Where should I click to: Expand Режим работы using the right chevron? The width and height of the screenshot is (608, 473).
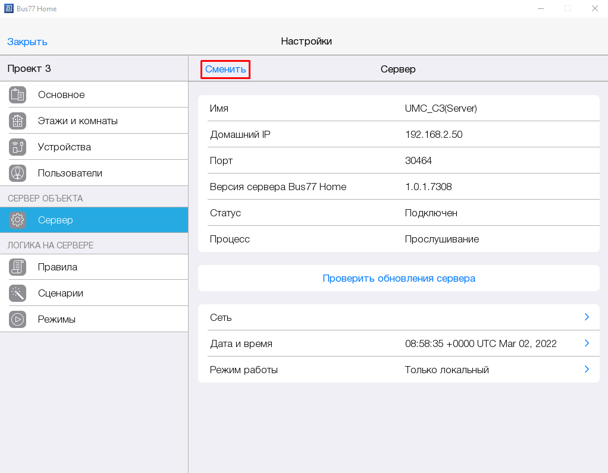(x=587, y=370)
